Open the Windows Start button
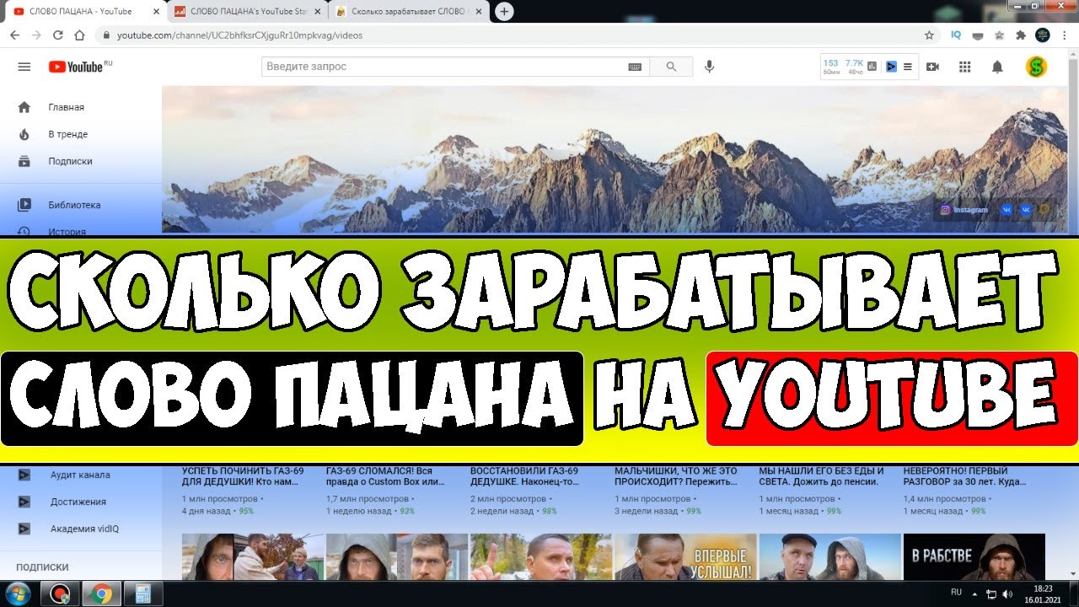 (18, 594)
